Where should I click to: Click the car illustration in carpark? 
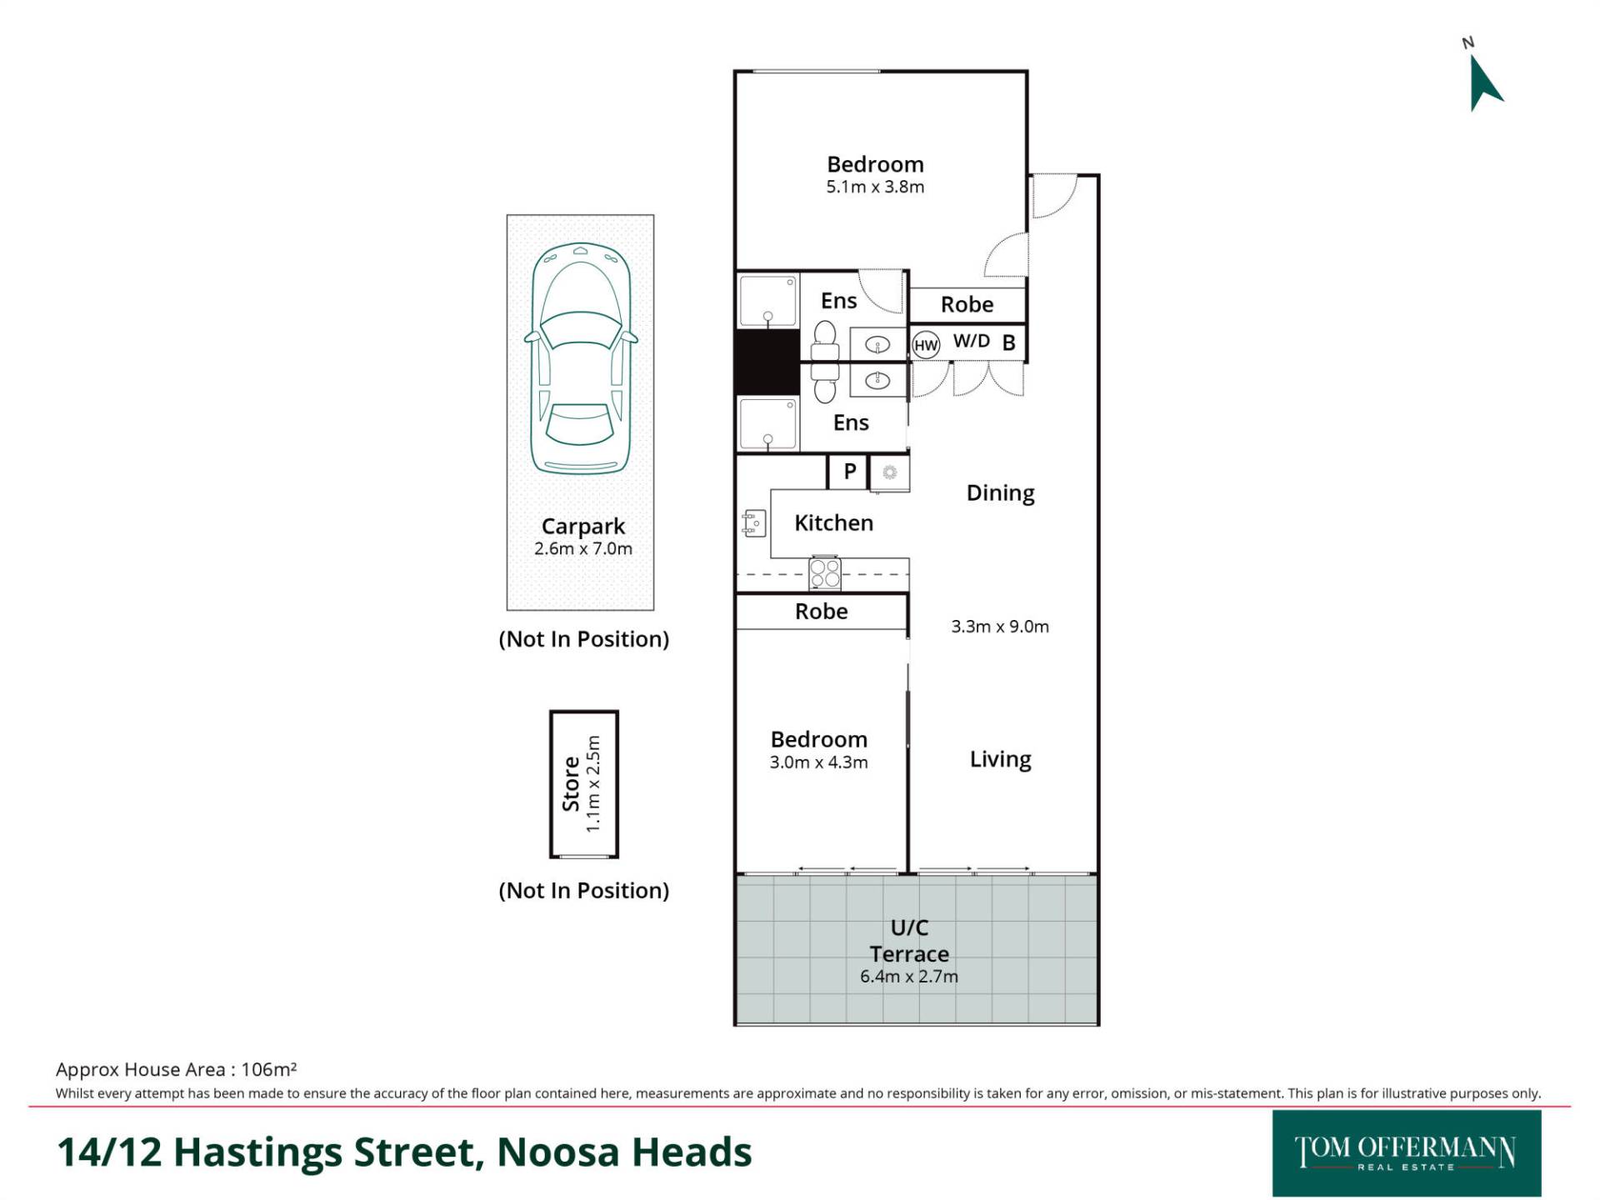(x=581, y=358)
